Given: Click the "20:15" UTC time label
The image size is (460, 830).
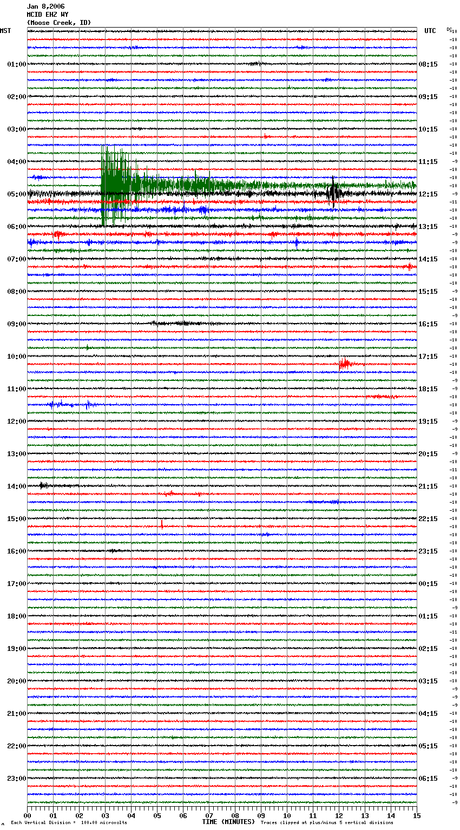Looking at the screenshot, I should pyautogui.click(x=428, y=454).
